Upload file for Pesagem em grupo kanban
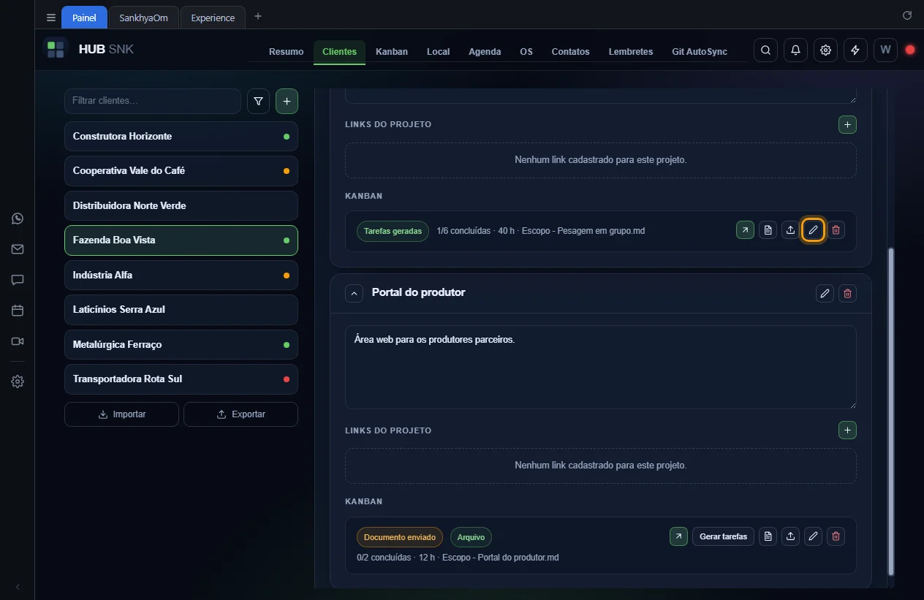This screenshot has width=924, height=600. tap(790, 230)
